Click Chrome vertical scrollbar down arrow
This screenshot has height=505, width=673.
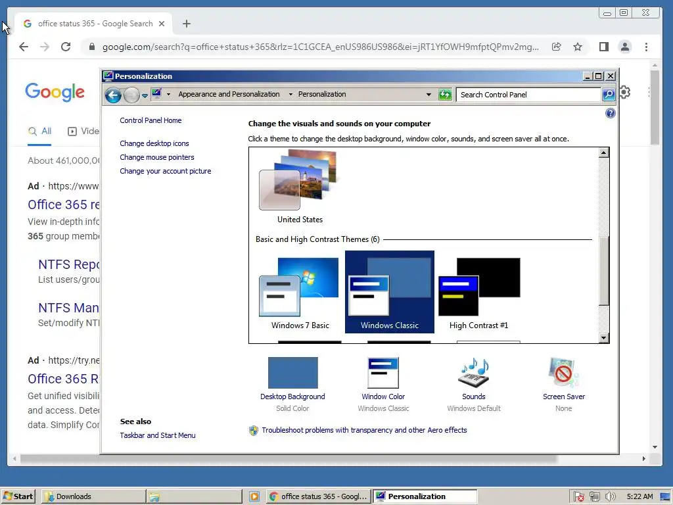[x=655, y=447]
